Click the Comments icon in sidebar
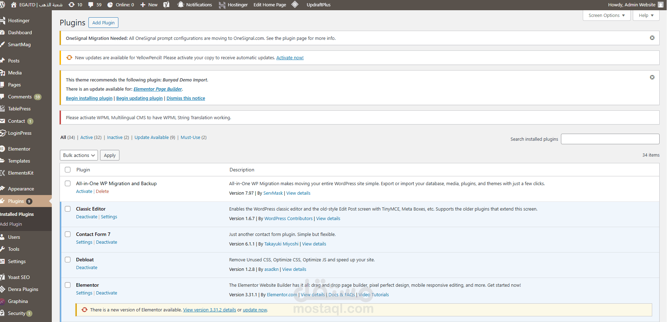This screenshot has width=667, height=322. [x=2, y=97]
